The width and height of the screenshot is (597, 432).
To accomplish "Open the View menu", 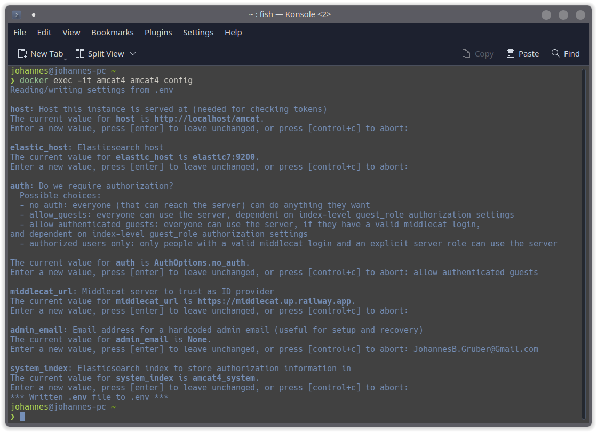I will [x=71, y=33].
